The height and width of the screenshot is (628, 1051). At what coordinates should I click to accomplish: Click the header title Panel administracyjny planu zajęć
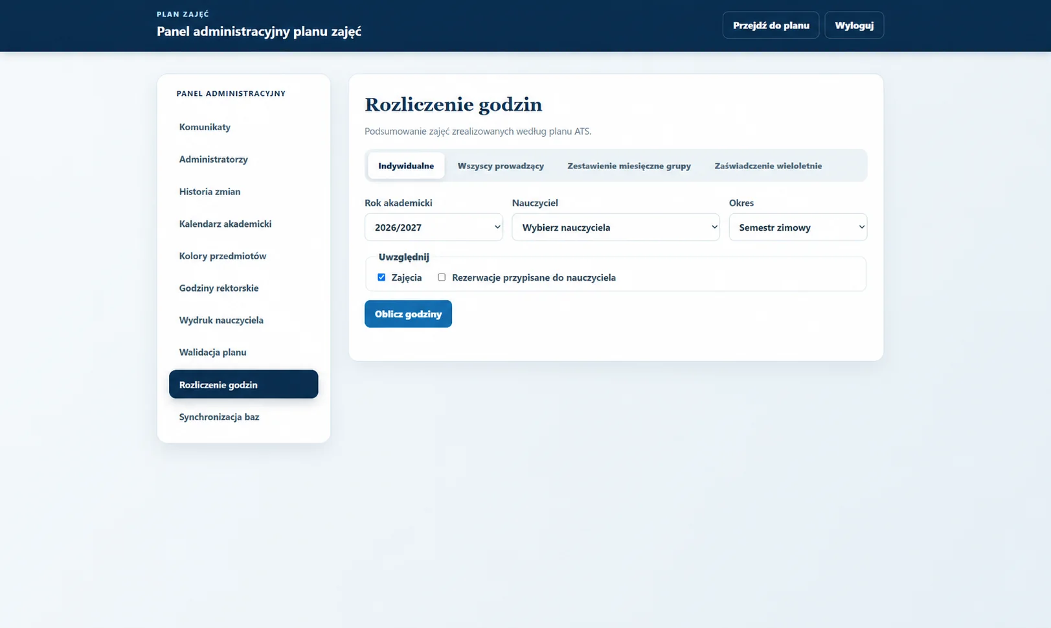coord(259,31)
